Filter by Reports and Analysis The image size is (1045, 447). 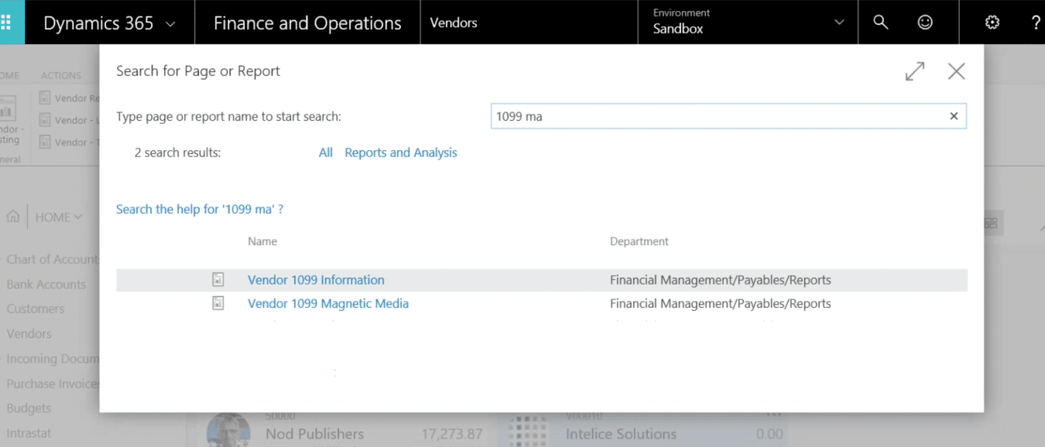401,153
